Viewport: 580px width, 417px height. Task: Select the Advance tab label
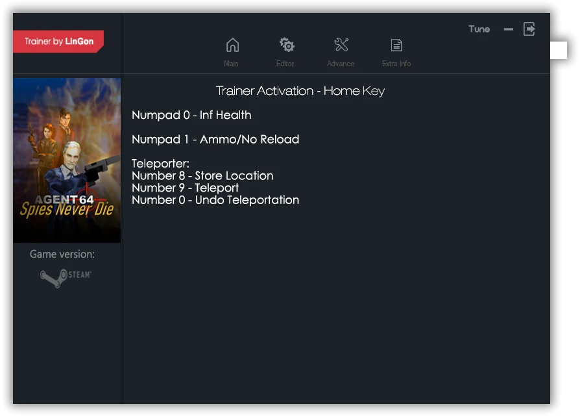(x=341, y=64)
